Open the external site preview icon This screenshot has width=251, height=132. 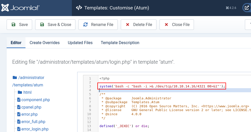247,8
